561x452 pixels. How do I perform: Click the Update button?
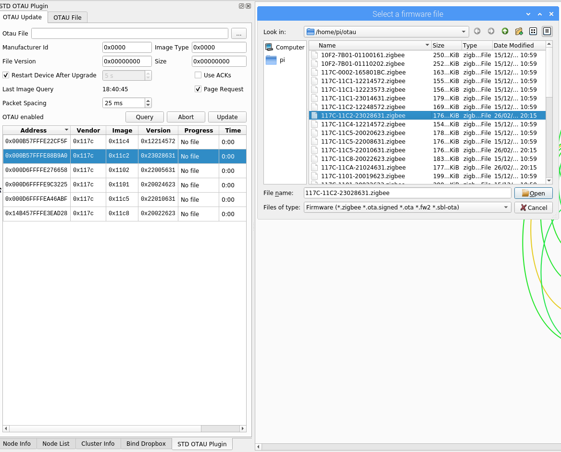(x=227, y=117)
